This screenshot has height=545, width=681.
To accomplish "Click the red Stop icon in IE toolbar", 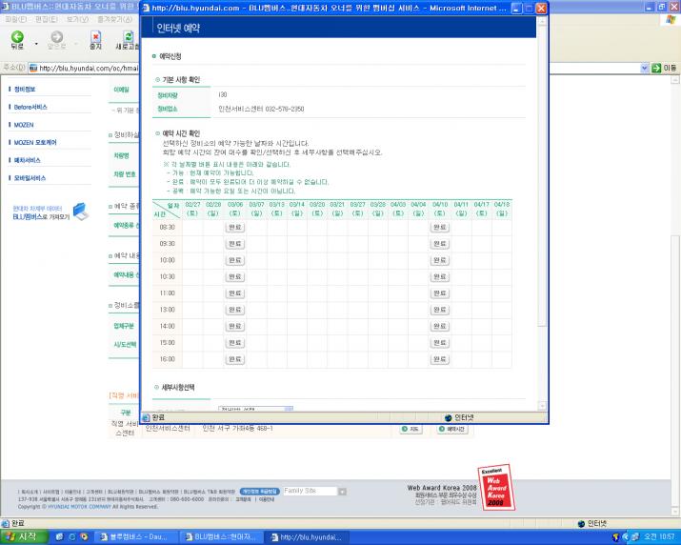I will 95,36.
